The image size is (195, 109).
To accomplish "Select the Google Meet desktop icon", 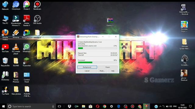I will click(27, 34).
